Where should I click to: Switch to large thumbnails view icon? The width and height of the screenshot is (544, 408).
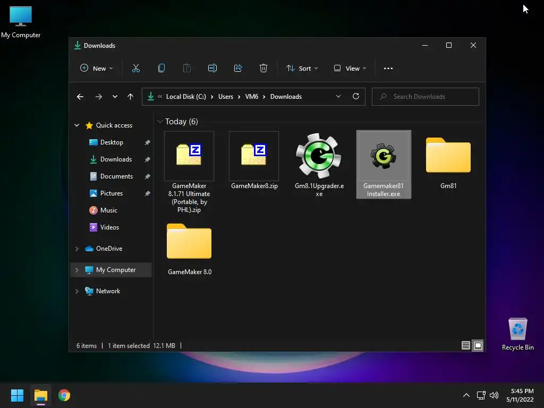tap(478, 345)
